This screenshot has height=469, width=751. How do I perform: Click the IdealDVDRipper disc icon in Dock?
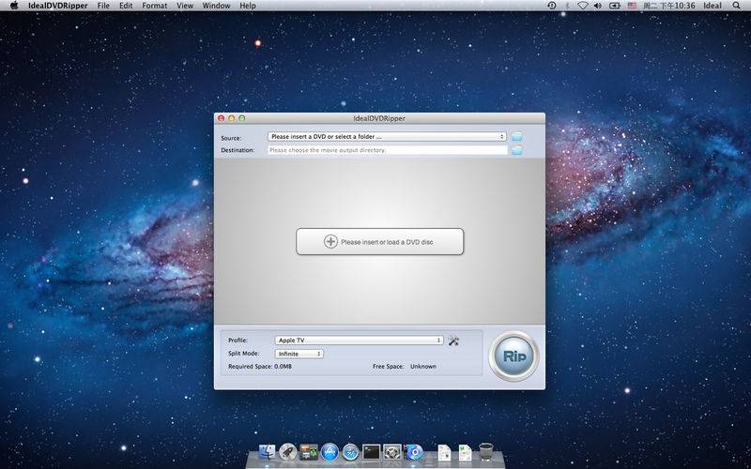click(413, 452)
